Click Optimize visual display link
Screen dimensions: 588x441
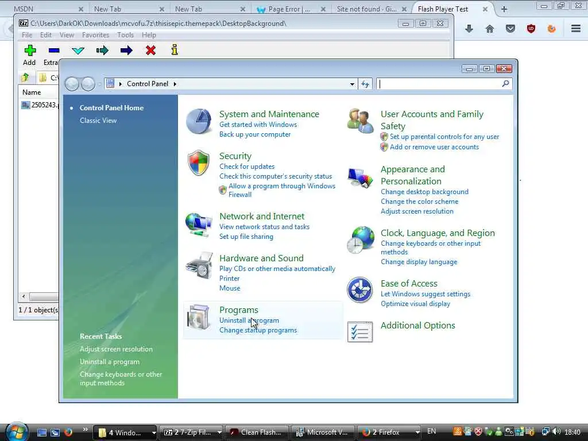tap(416, 304)
